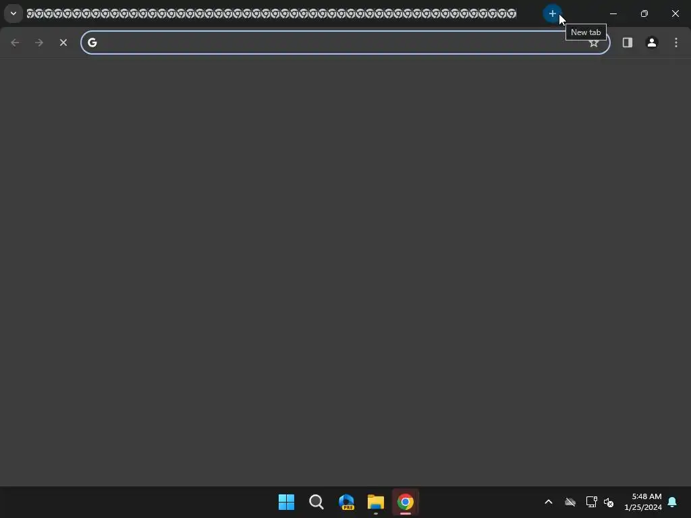Go back with the back arrow

15,42
